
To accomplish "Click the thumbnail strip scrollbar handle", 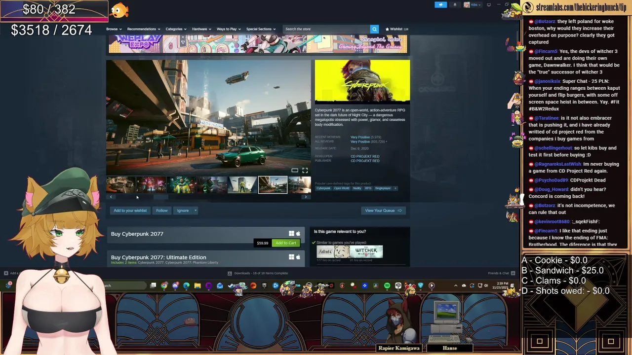I will tap(160, 197).
